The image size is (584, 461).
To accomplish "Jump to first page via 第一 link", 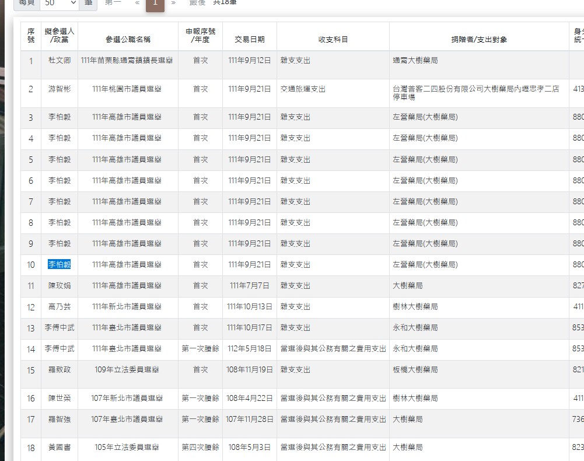I will pos(113,3).
